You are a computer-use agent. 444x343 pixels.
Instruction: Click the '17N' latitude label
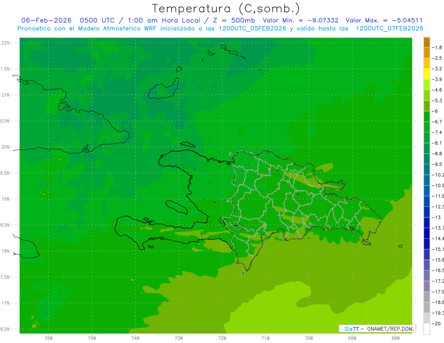click(x=6, y=303)
